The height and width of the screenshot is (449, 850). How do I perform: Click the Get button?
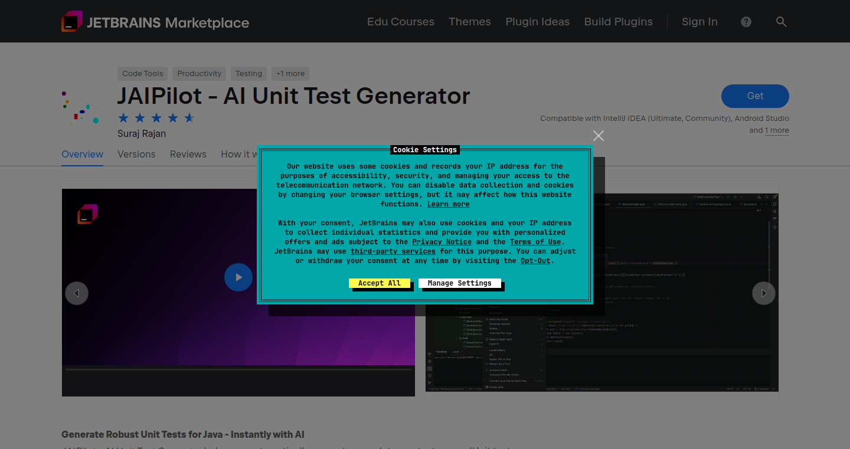(755, 96)
